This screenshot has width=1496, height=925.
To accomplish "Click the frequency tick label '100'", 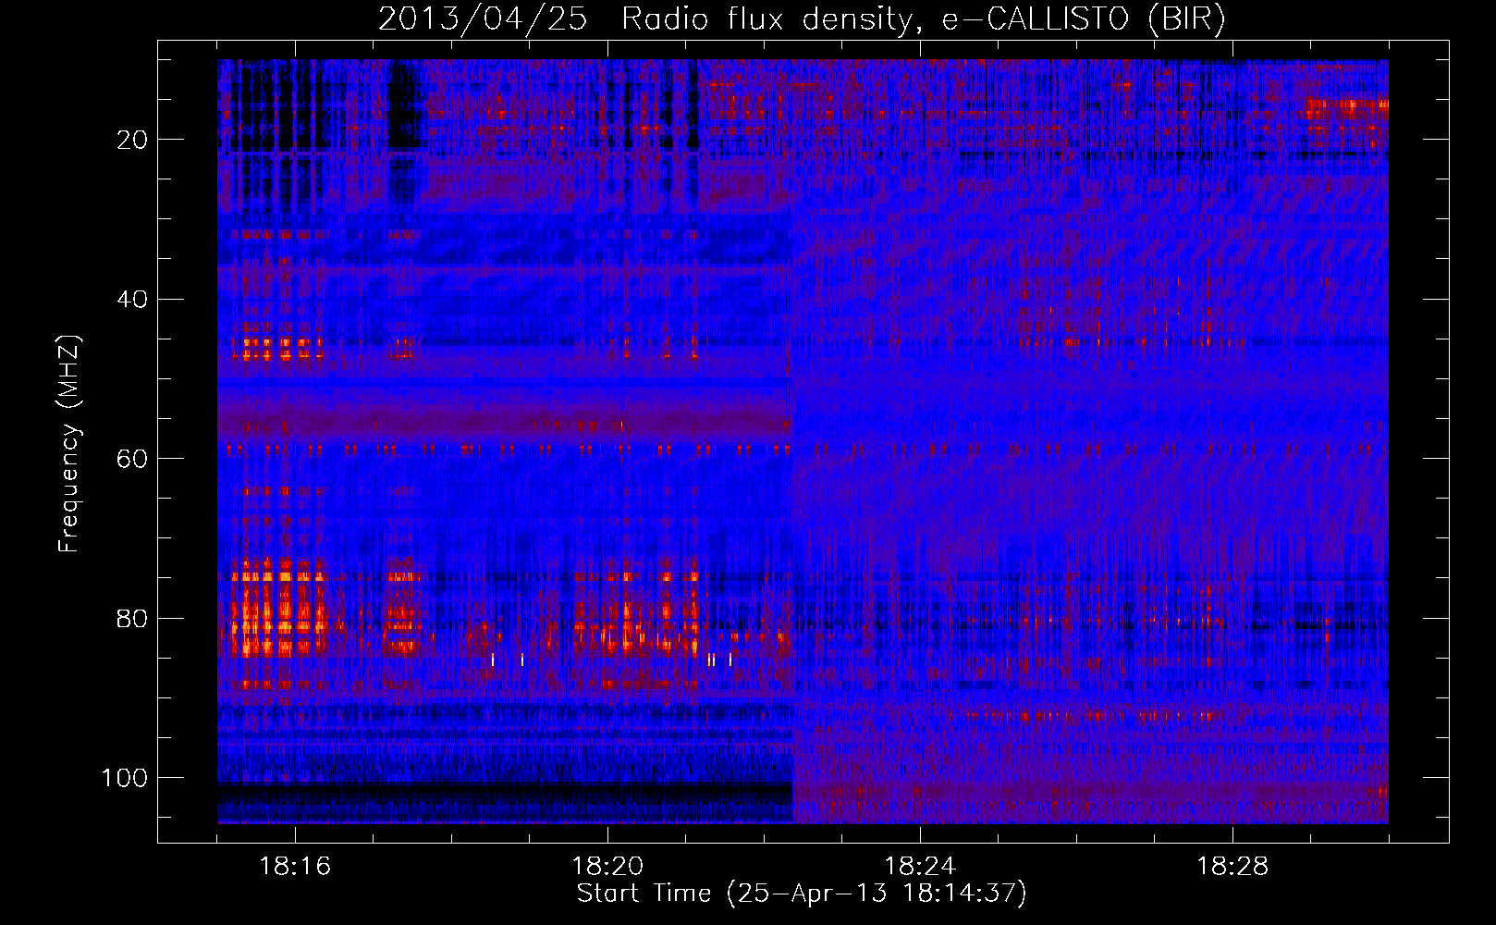I will (125, 778).
